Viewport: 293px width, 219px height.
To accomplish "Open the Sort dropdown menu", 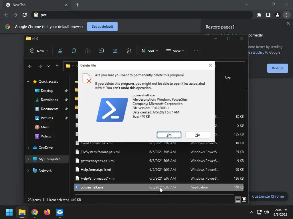I will (x=149, y=51).
